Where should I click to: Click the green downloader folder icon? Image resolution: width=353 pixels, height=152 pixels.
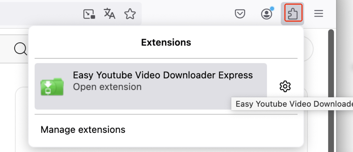point(52,87)
